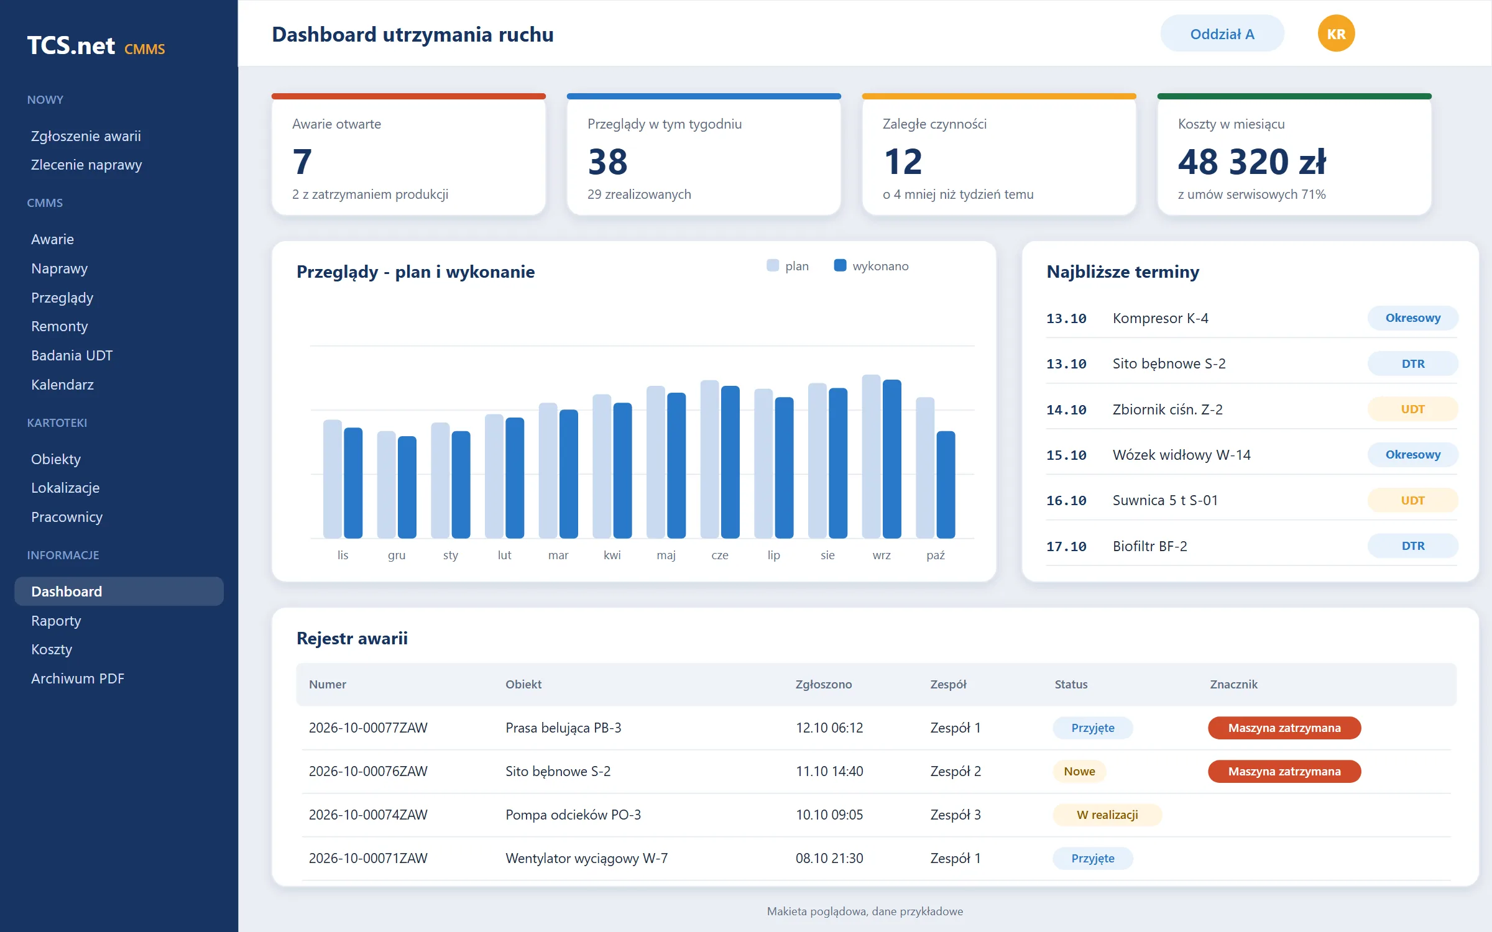Go to Awarie section
The image size is (1492, 932).
(52, 239)
